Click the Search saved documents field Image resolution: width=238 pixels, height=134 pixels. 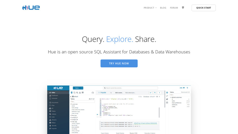130,88
